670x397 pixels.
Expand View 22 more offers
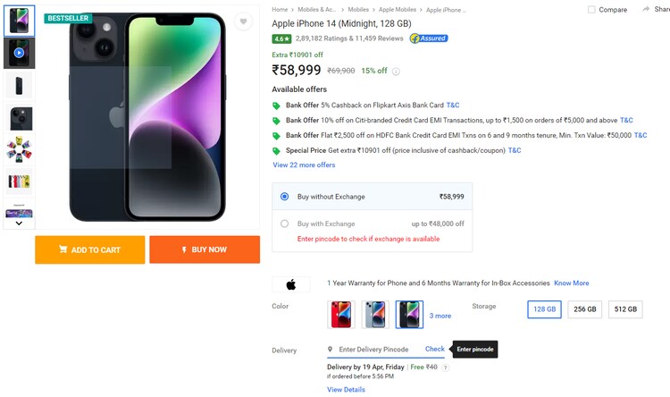pyautogui.click(x=304, y=165)
